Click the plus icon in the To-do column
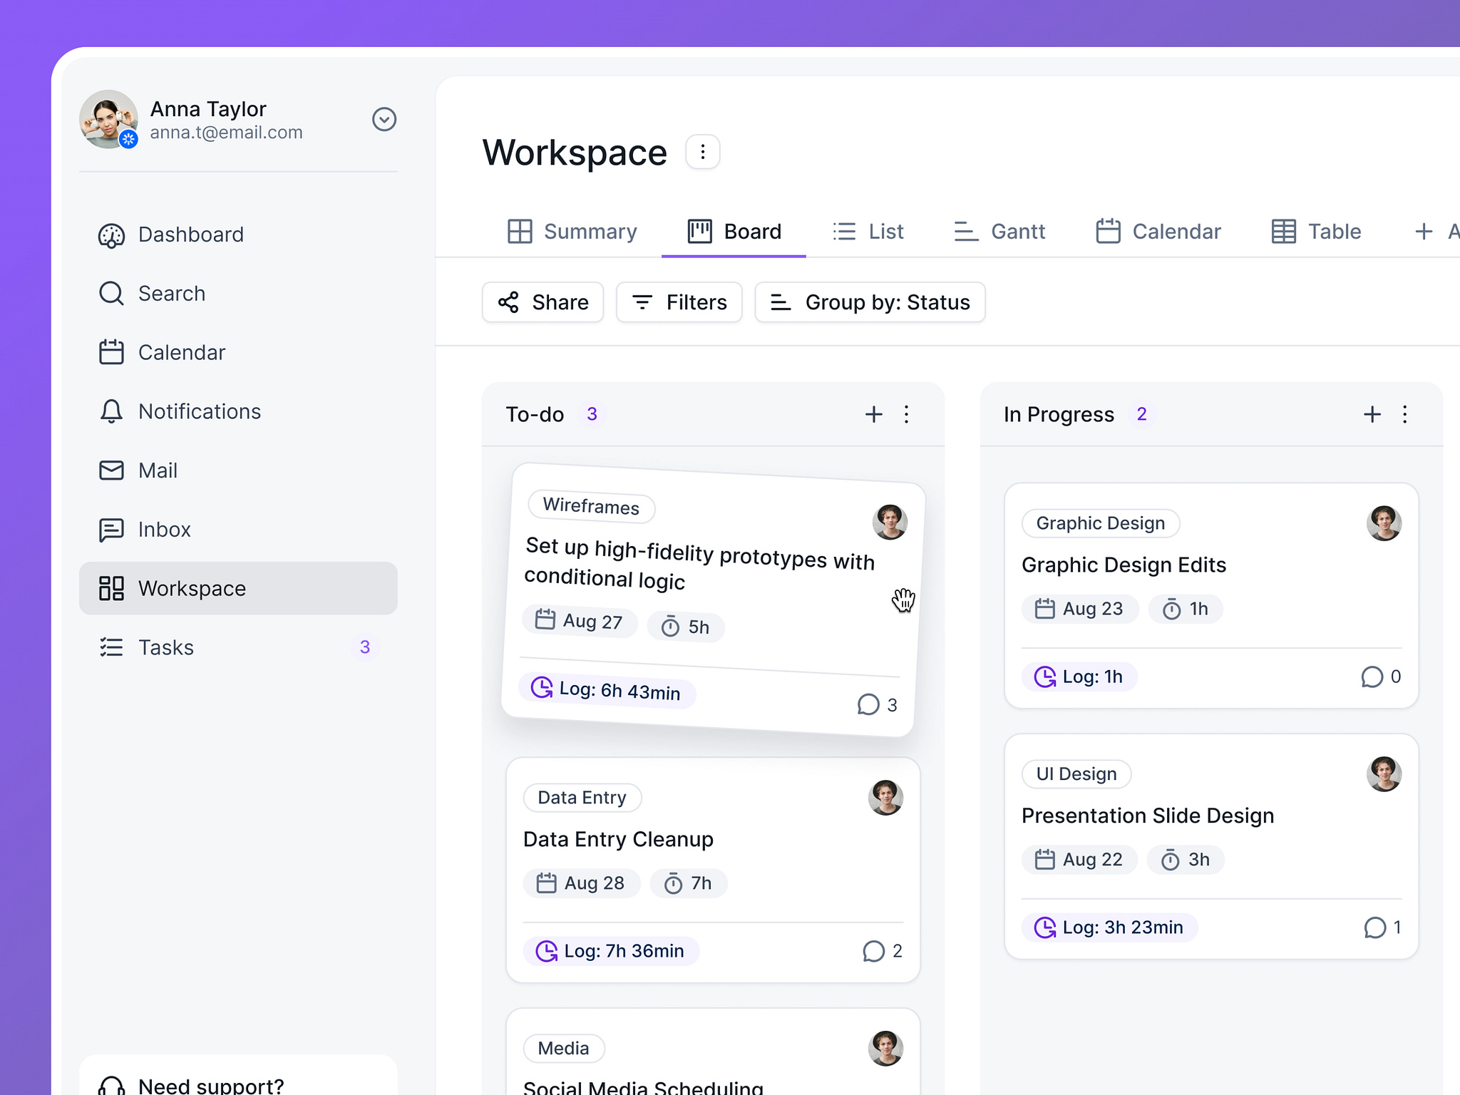The height and width of the screenshot is (1095, 1460). click(x=873, y=414)
